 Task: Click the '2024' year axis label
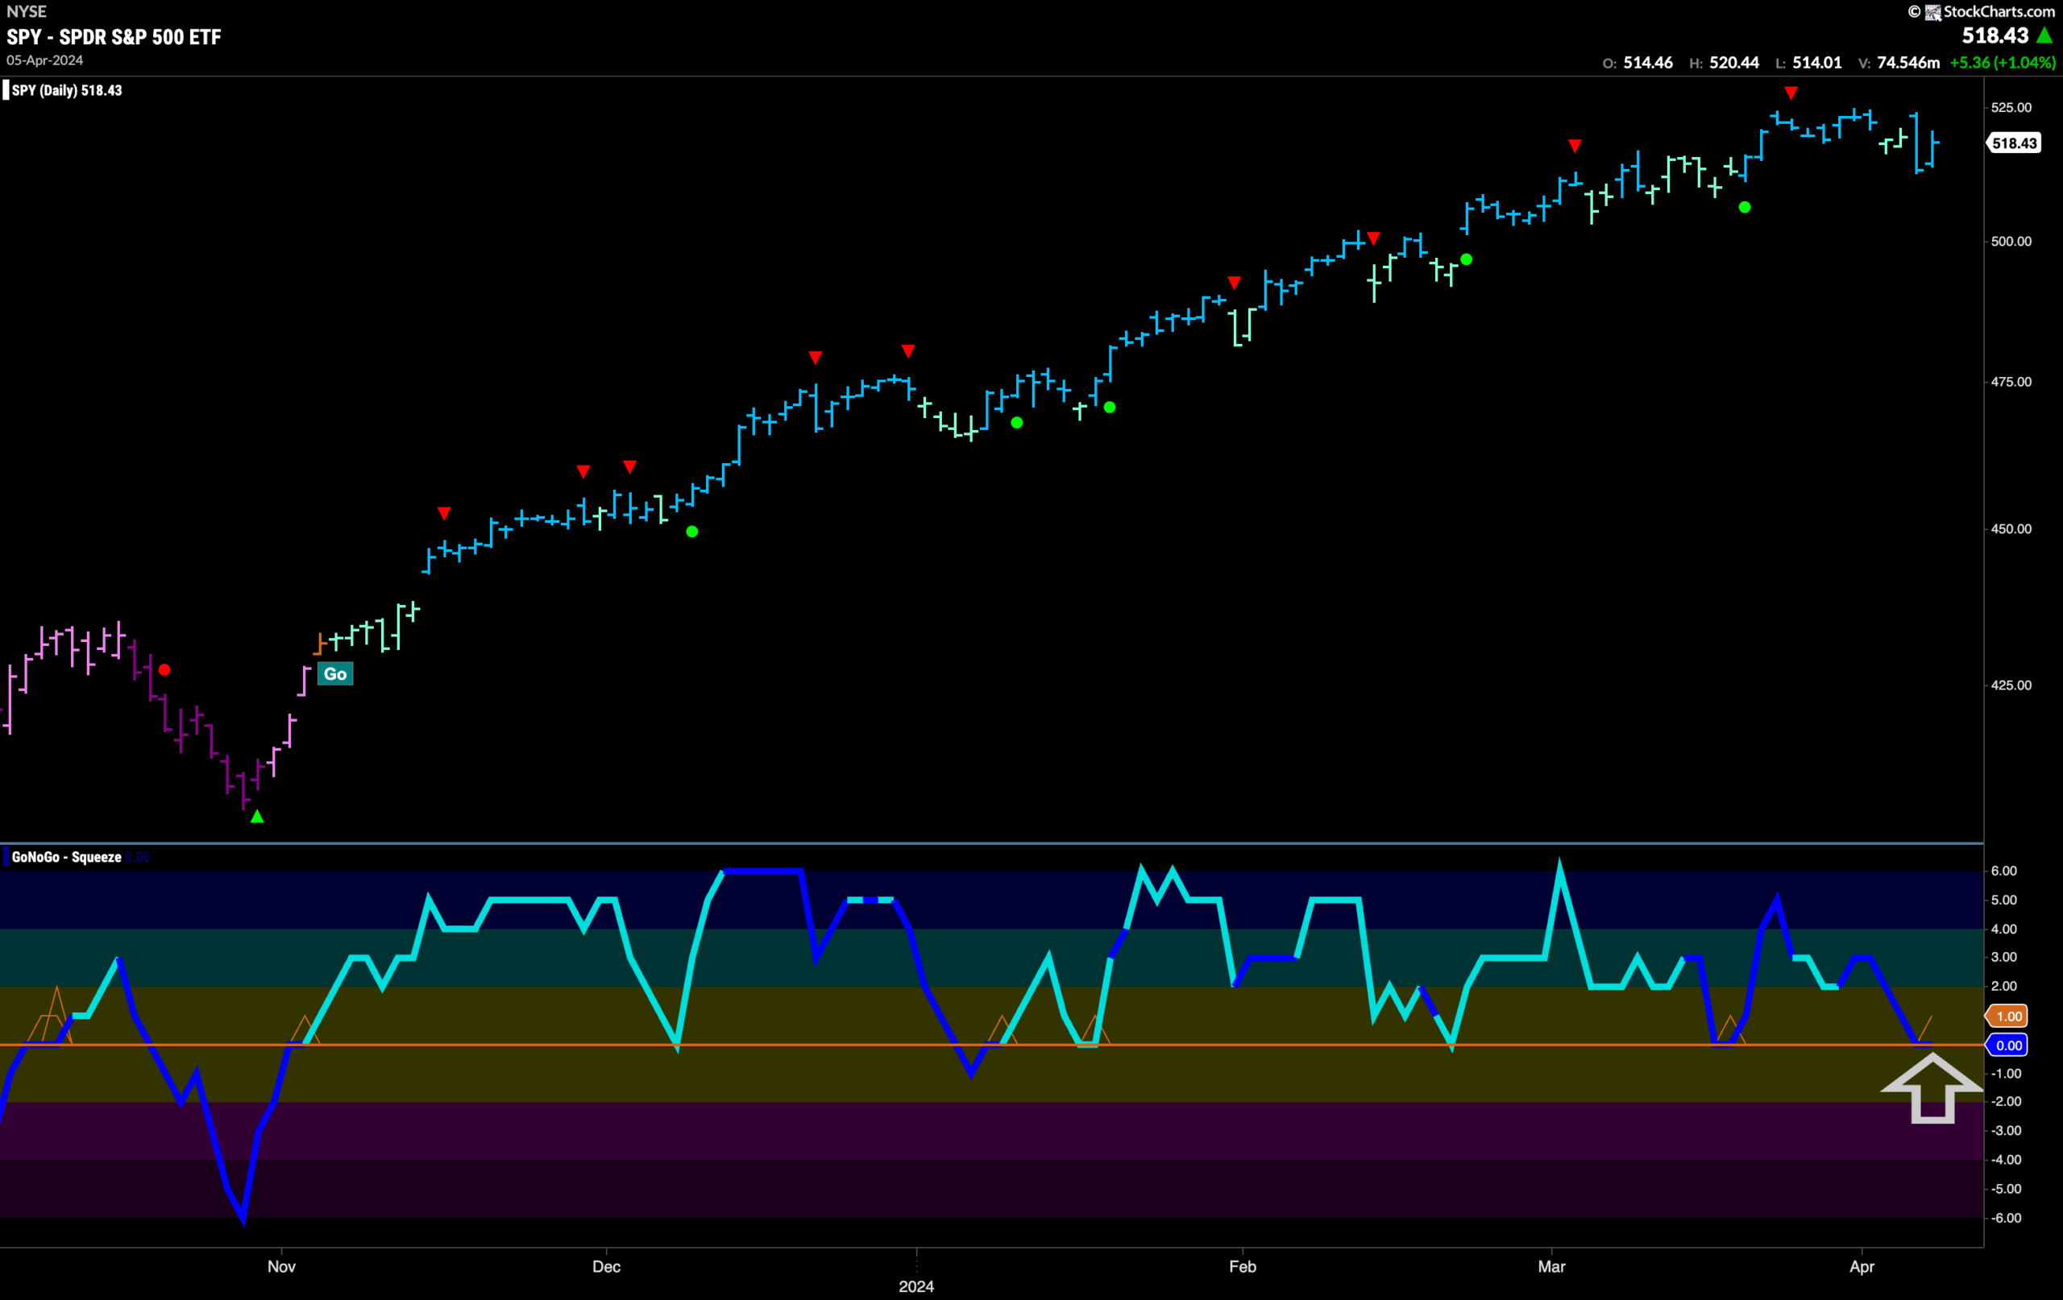(915, 1286)
